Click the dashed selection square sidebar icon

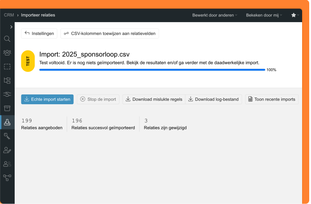[x=7, y=67]
